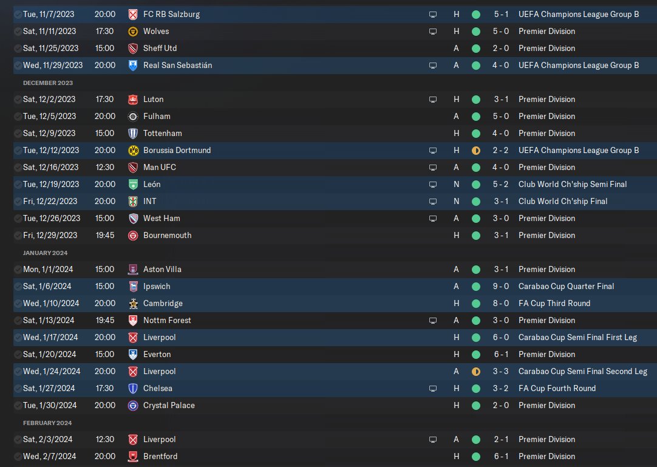
Task: Click the FEBRUARY 2024 month header
Action: (x=47, y=423)
